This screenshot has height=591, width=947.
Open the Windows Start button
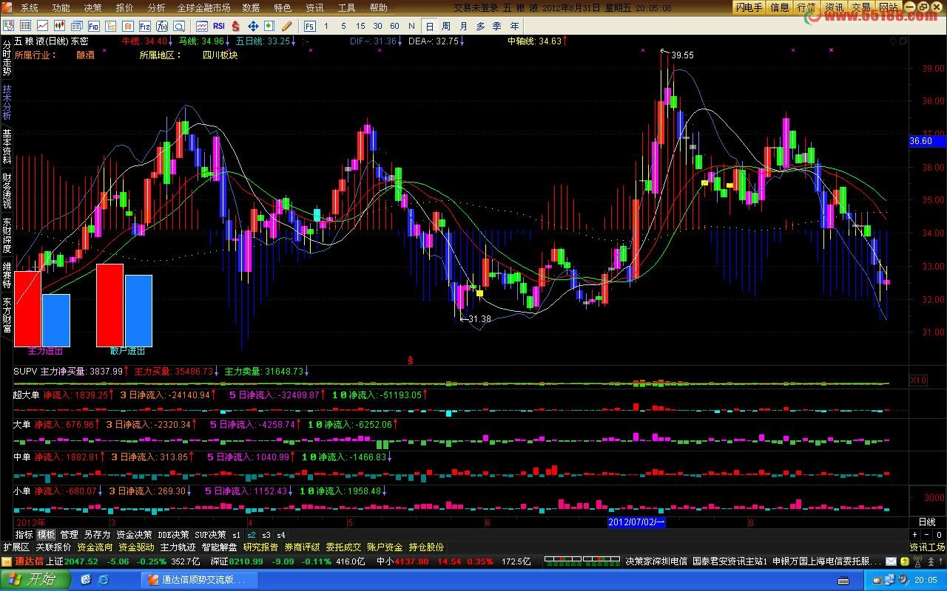pos(36,580)
